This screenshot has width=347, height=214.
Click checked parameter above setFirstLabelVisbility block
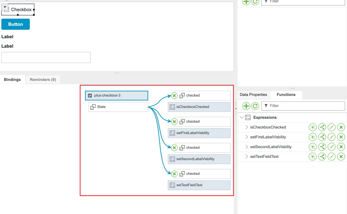click(x=203, y=122)
